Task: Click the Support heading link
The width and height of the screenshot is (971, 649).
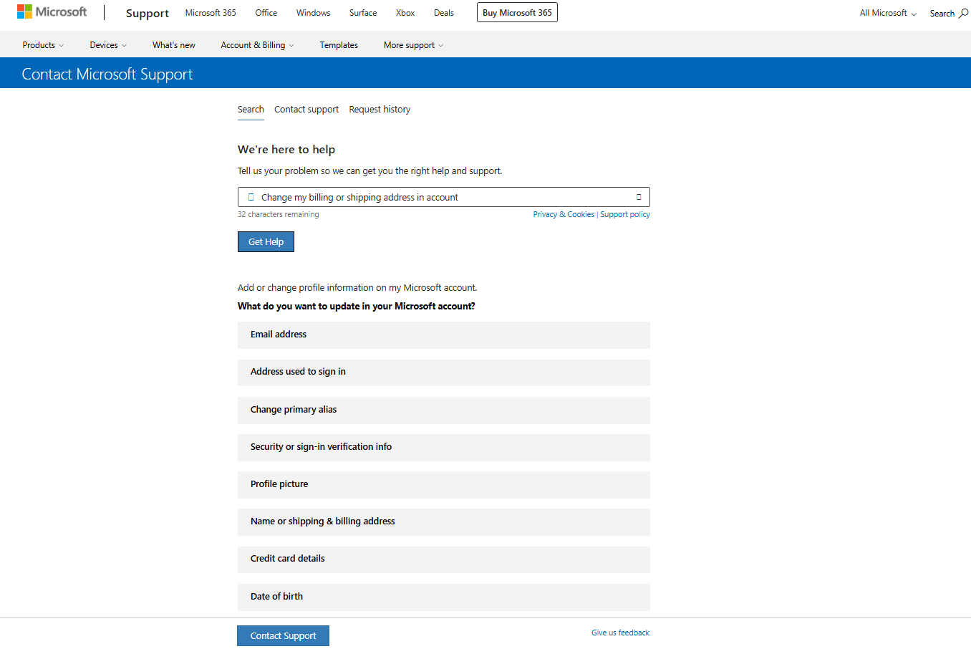Action: click(x=148, y=13)
